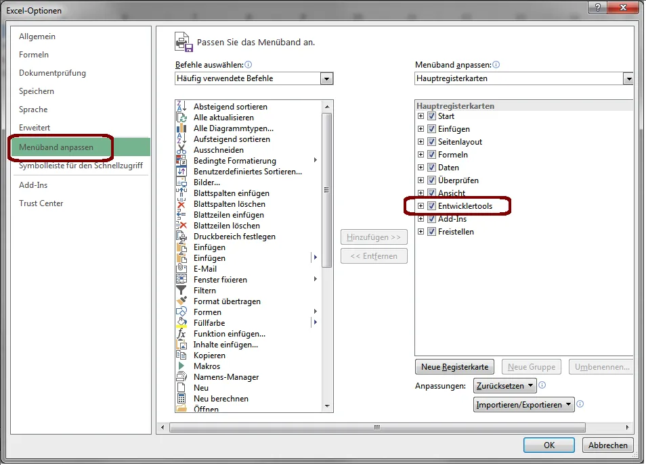
Task: Disable the Freistellen checkbox
Action: [431, 232]
